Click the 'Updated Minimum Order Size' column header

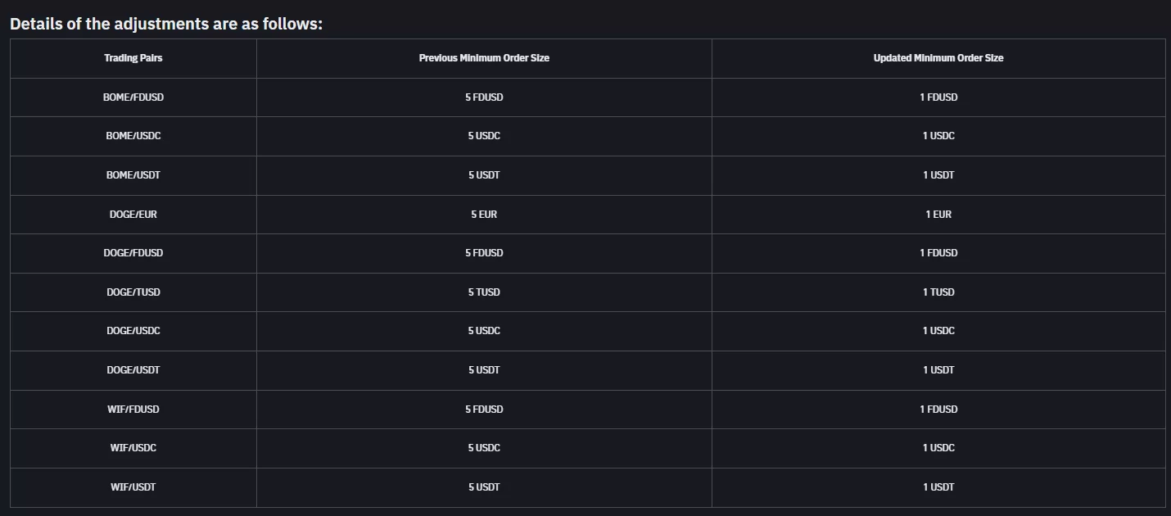click(938, 58)
